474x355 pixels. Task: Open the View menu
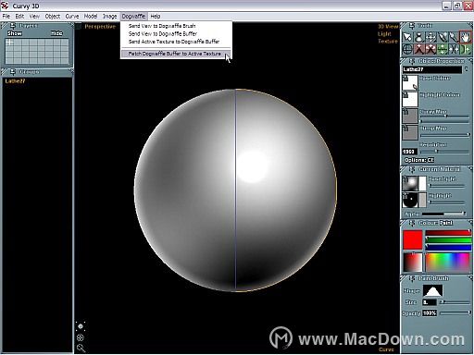point(34,17)
